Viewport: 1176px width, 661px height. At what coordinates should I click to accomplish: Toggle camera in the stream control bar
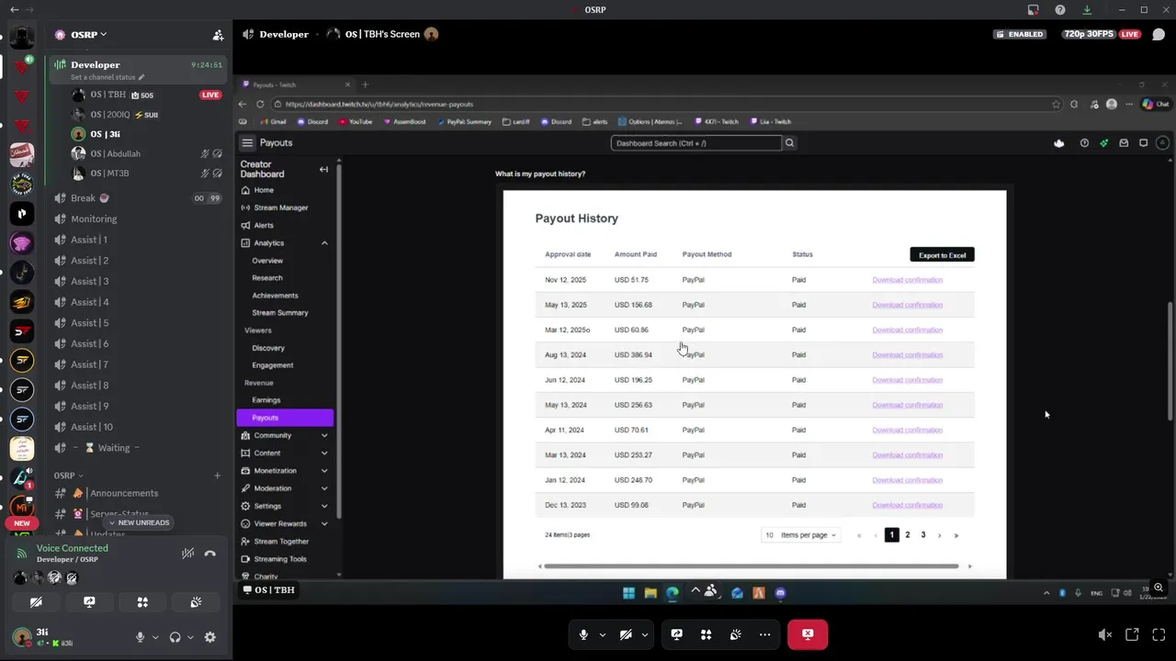click(x=626, y=634)
